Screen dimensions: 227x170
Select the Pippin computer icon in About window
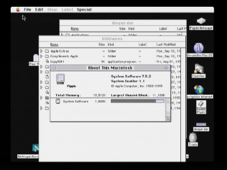tap(60, 79)
